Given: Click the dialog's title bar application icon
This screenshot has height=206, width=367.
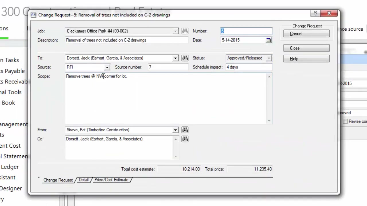Looking at the screenshot, I should pos(34,15).
